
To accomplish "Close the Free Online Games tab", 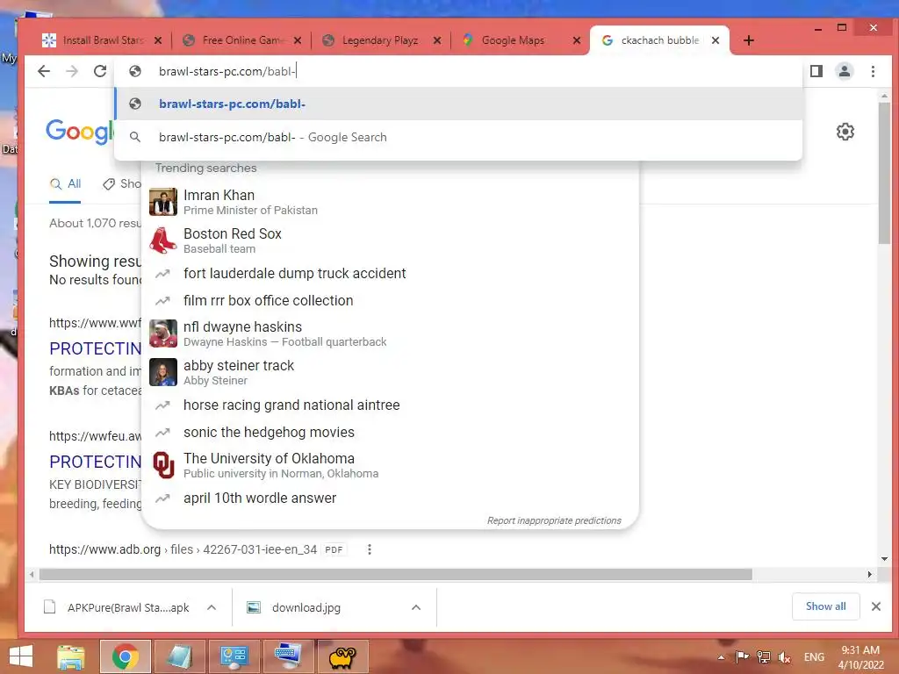I will tap(298, 40).
